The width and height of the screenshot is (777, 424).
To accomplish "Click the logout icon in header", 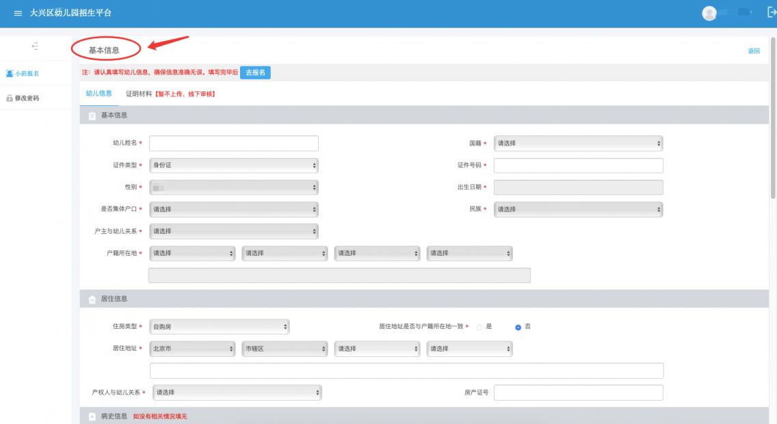I will tap(772, 12).
